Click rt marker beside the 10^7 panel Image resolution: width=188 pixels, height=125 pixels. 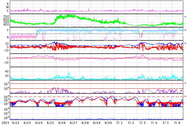click(x=185, y=83)
